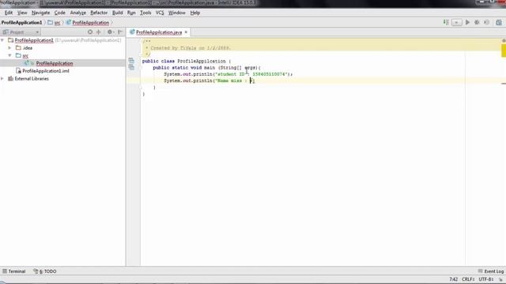Viewport: 506px width, 284px height.
Task: Open the Run menu
Action: pos(131,13)
